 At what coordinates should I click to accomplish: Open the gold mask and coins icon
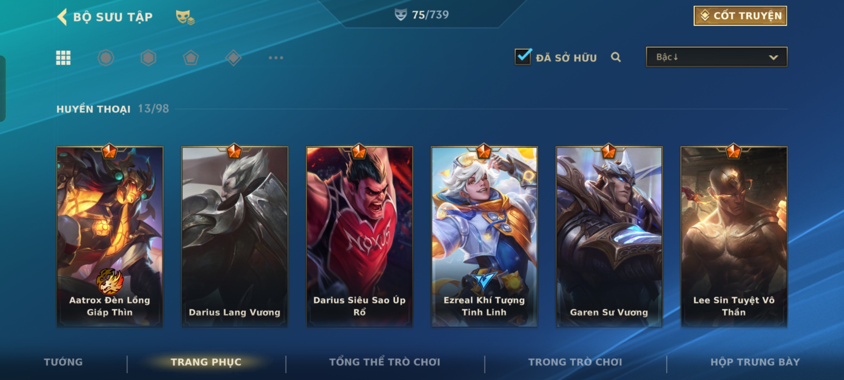point(185,17)
